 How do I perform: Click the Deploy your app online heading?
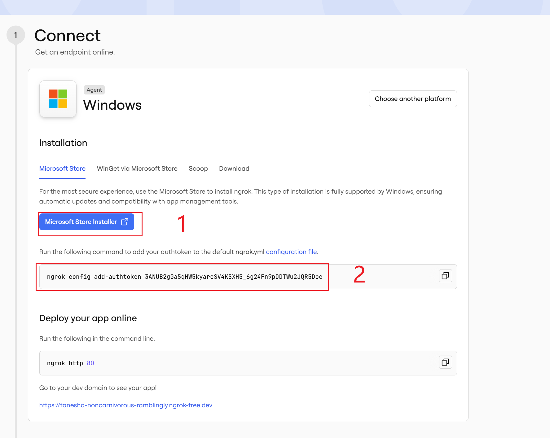[x=88, y=318]
